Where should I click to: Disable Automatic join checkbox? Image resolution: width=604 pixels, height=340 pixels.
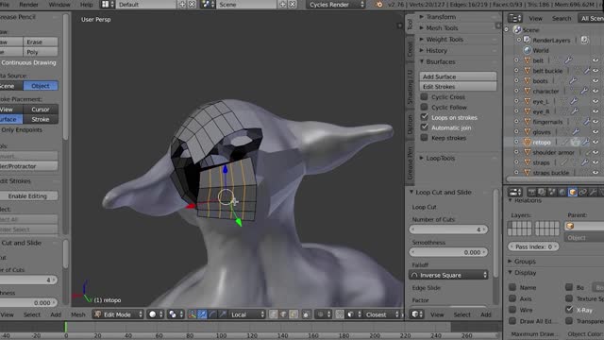tap(424, 127)
